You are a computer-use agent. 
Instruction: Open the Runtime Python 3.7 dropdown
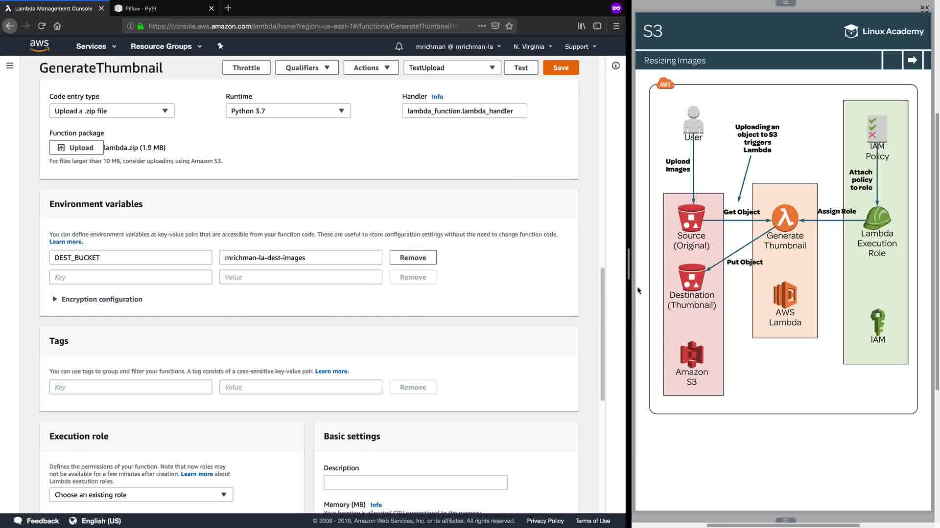pos(288,111)
